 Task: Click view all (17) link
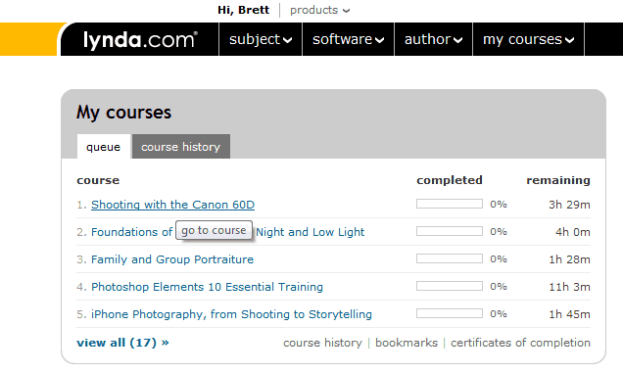[x=122, y=343]
